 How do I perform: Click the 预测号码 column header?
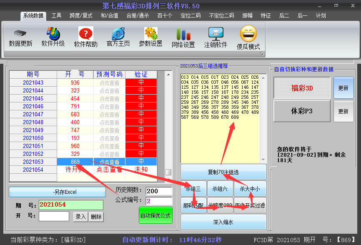(x=109, y=74)
